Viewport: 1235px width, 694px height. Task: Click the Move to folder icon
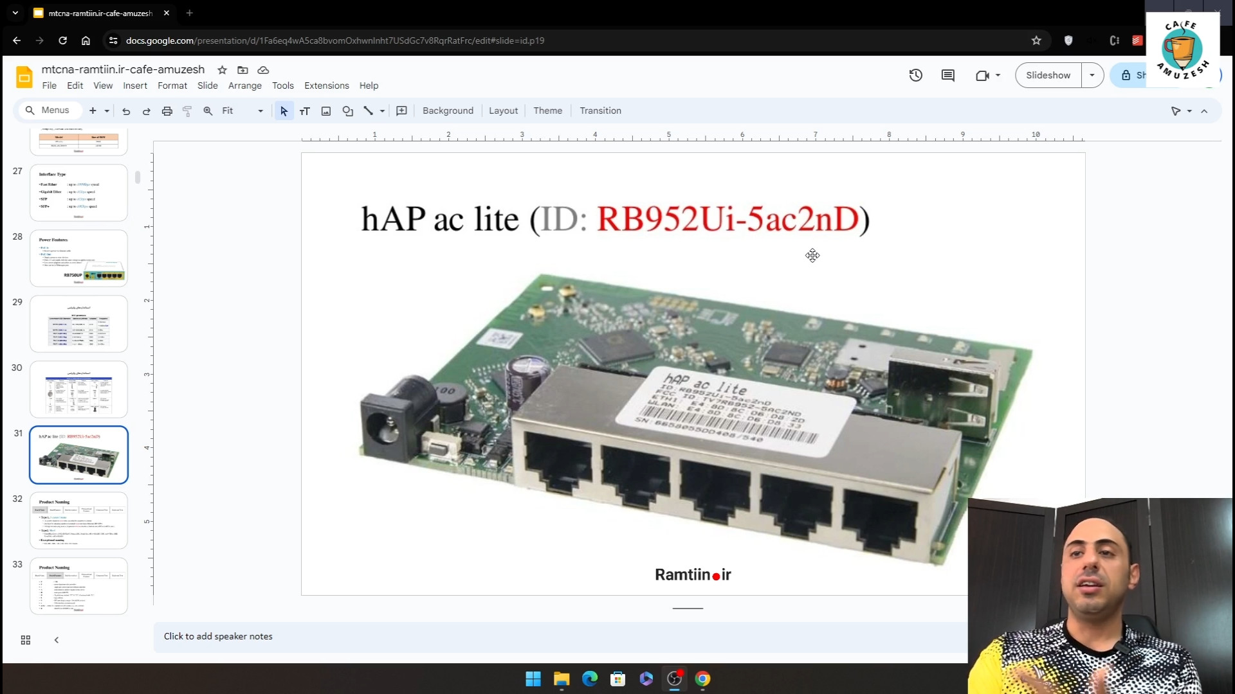(242, 70)
